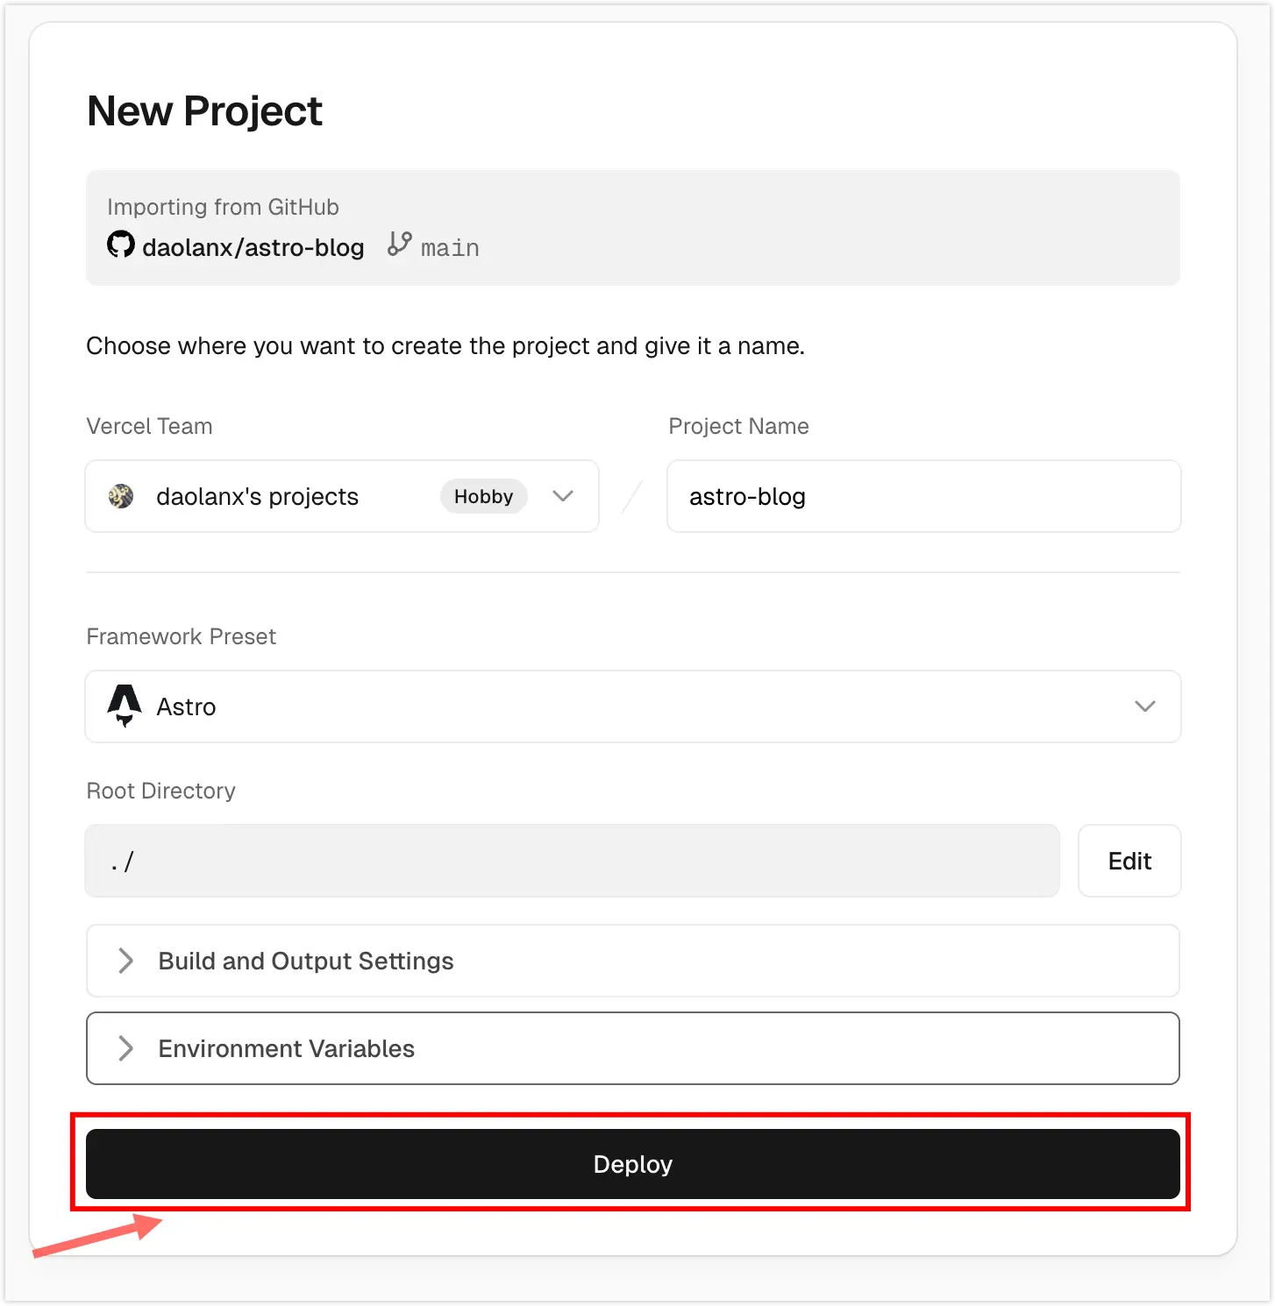Click Edit next to Root Directory
1275x1306 pixels.
click(1129, 861)
